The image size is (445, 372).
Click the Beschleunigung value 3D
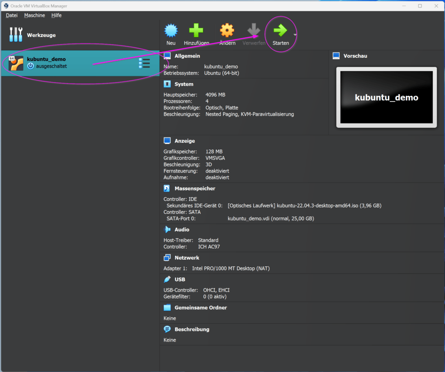(209, 165)
